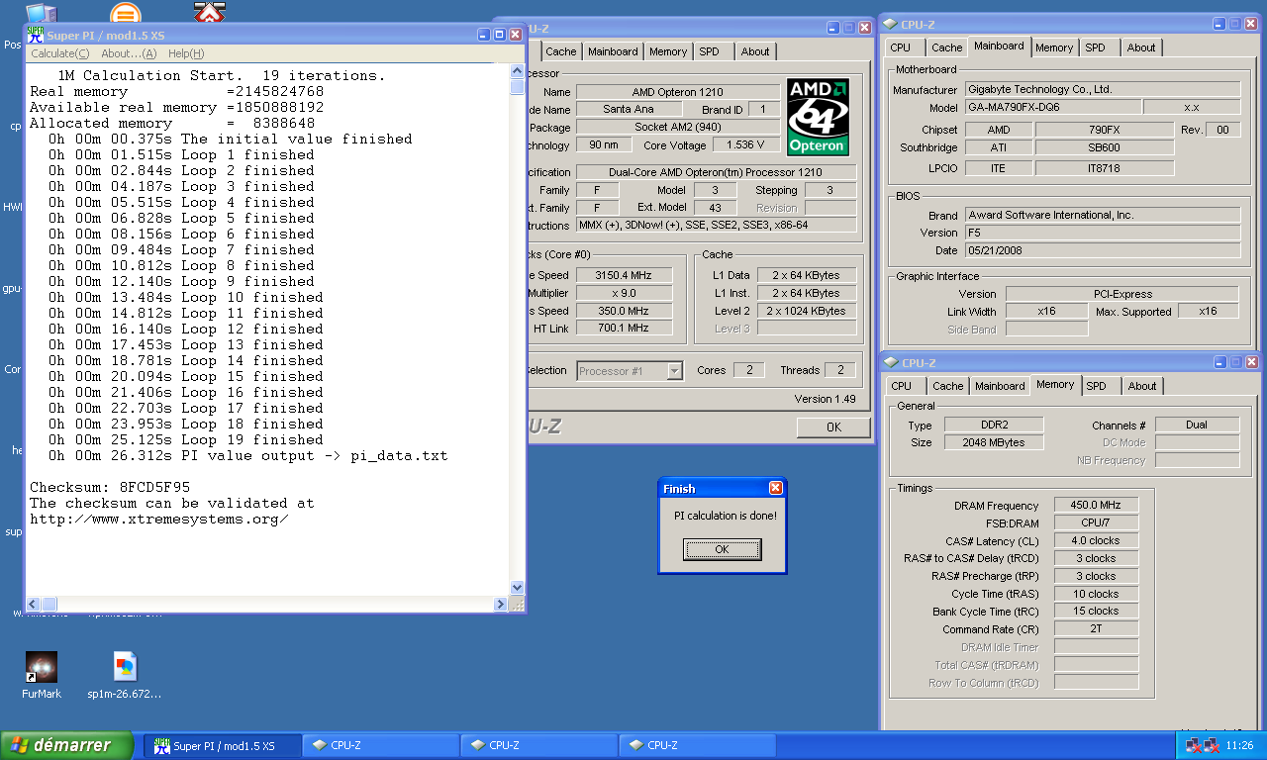This screenshot has width=1267, height=760.
Task: Click the AMD 64 Opteron logo in CPU-Z
Action: coord(818,117)
